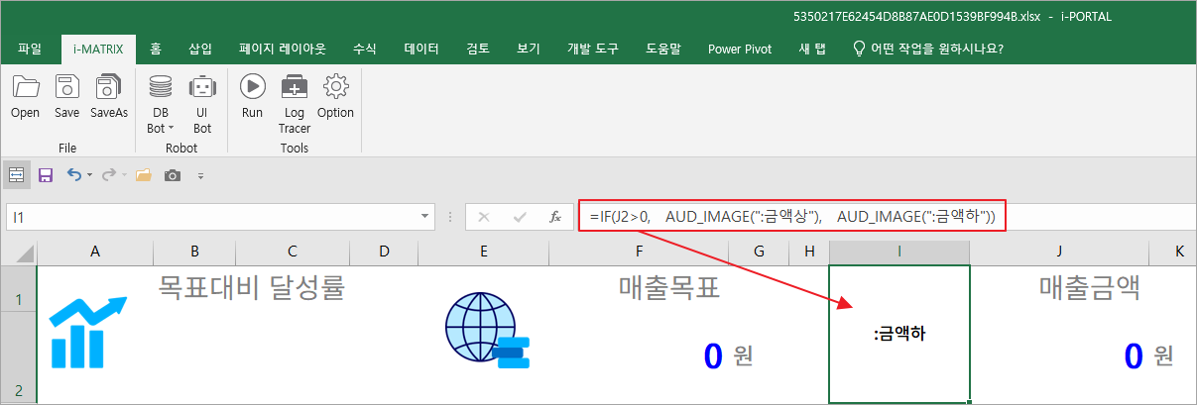Click the camera icon in quick access toolbar

point(173,175)
